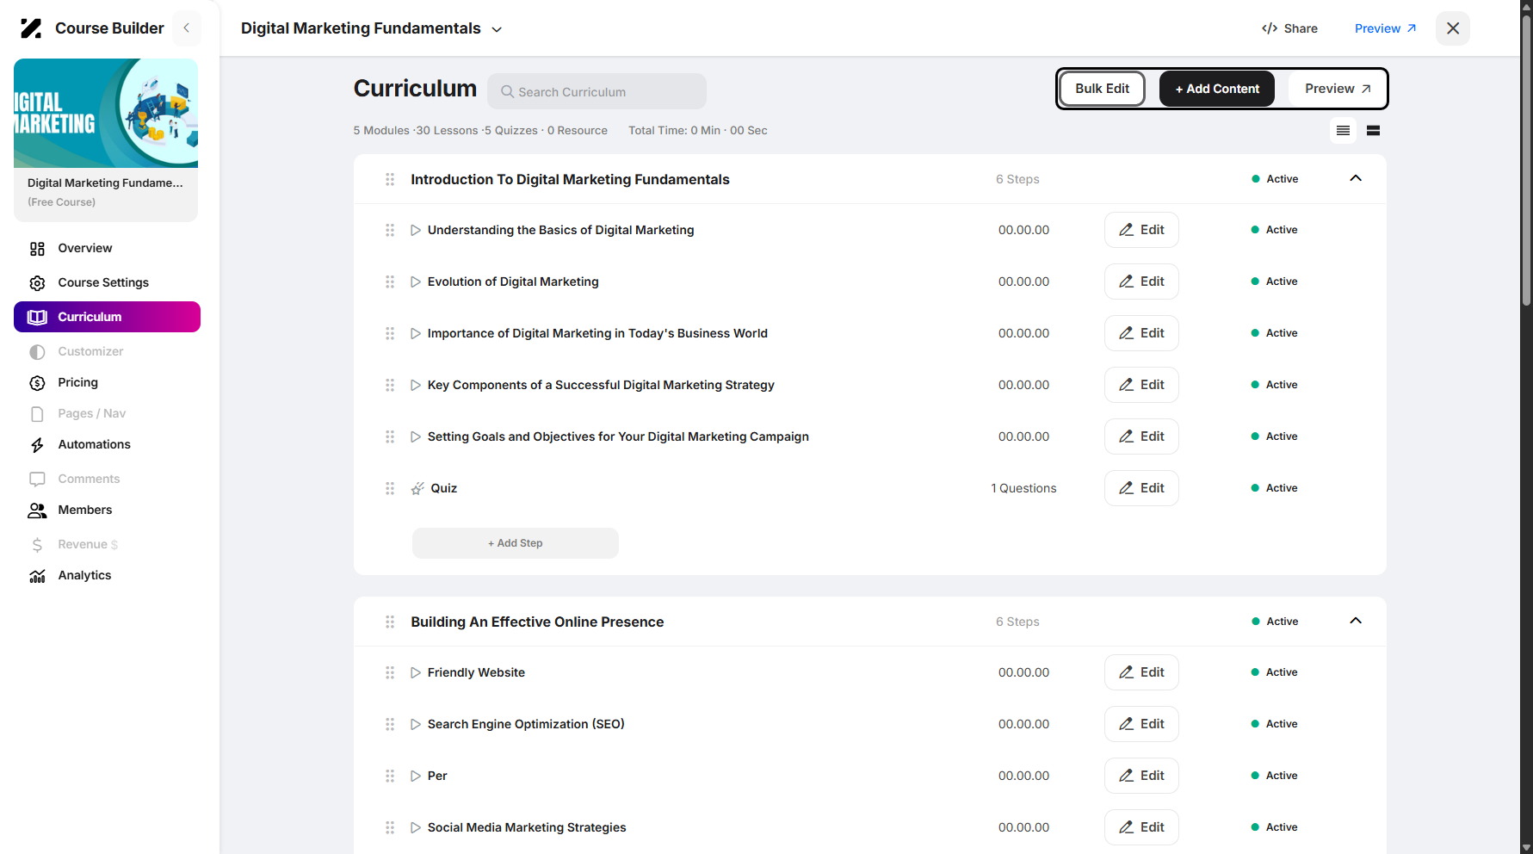Edit the Evolution of Digital Marketing lesson
The height and width of the screenshot is (854, 1533).
1141,282
